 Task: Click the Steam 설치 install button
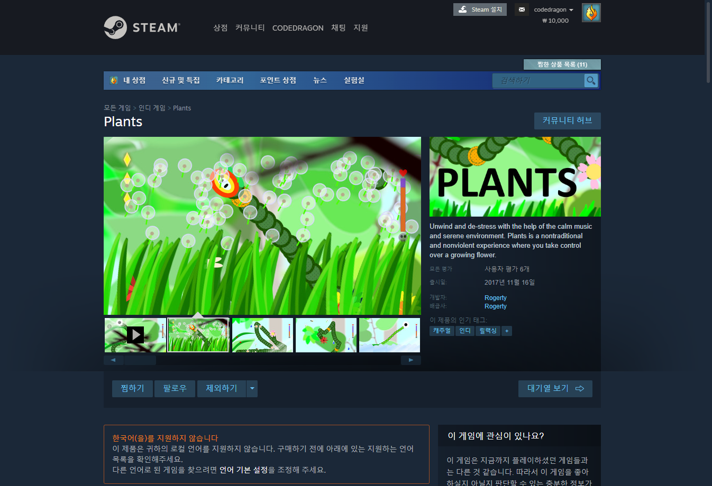480,10
